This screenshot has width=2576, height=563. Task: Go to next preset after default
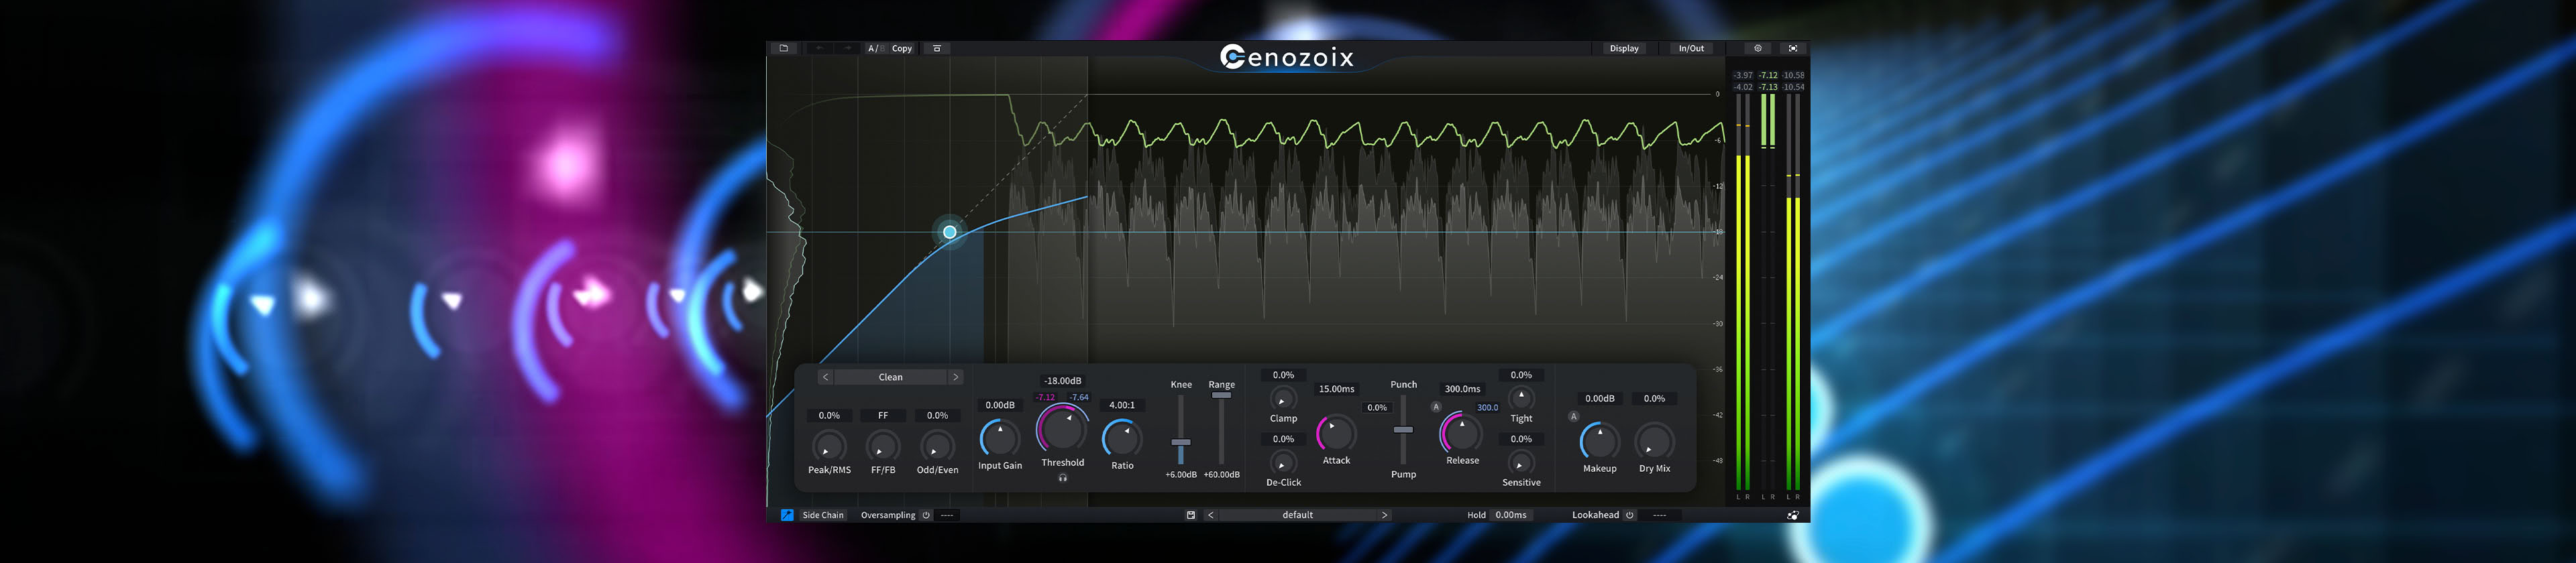1384,515
